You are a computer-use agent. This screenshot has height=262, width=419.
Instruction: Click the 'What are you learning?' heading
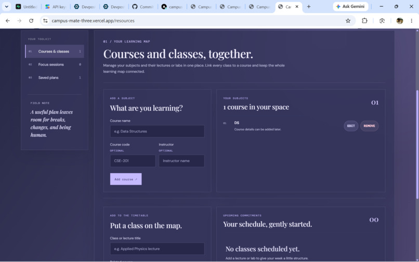tap(146, 108)
